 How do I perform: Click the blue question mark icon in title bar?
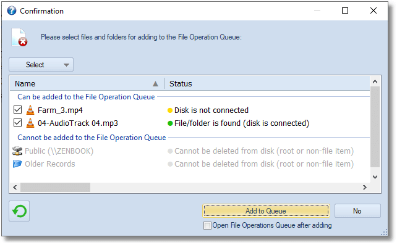[x=12, y=10]
